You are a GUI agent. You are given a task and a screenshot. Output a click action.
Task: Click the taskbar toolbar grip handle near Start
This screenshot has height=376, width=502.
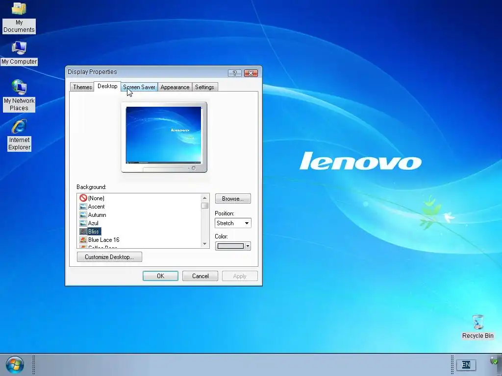(x=34, y=365)
